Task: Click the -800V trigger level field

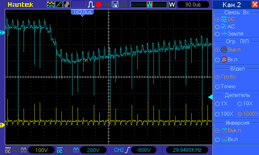Action: click(143, 150)
